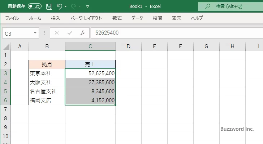Viewport: 263px width, 144px height.
Task: Select column B header
Action: click(x=47, y=46)
